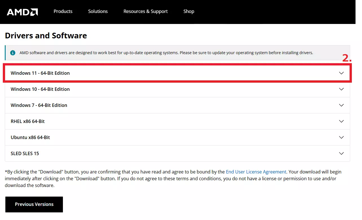Click the Previous Versions button
Screen dimensions: 362x220
click(34, 204)
